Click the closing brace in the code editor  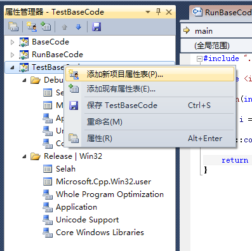tap(206, 170)
